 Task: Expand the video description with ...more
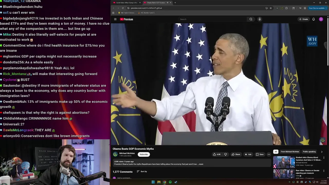200,164
